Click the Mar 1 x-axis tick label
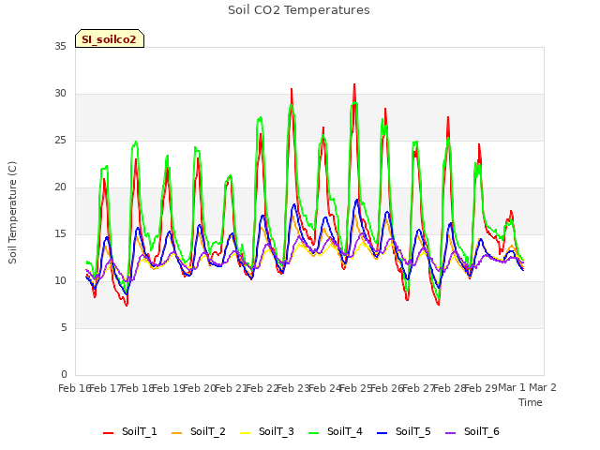 pyautogui.click(x=512, y=387)
